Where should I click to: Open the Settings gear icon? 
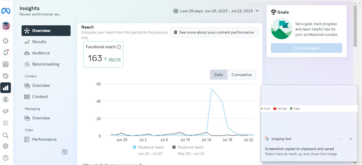pos(6,146)
